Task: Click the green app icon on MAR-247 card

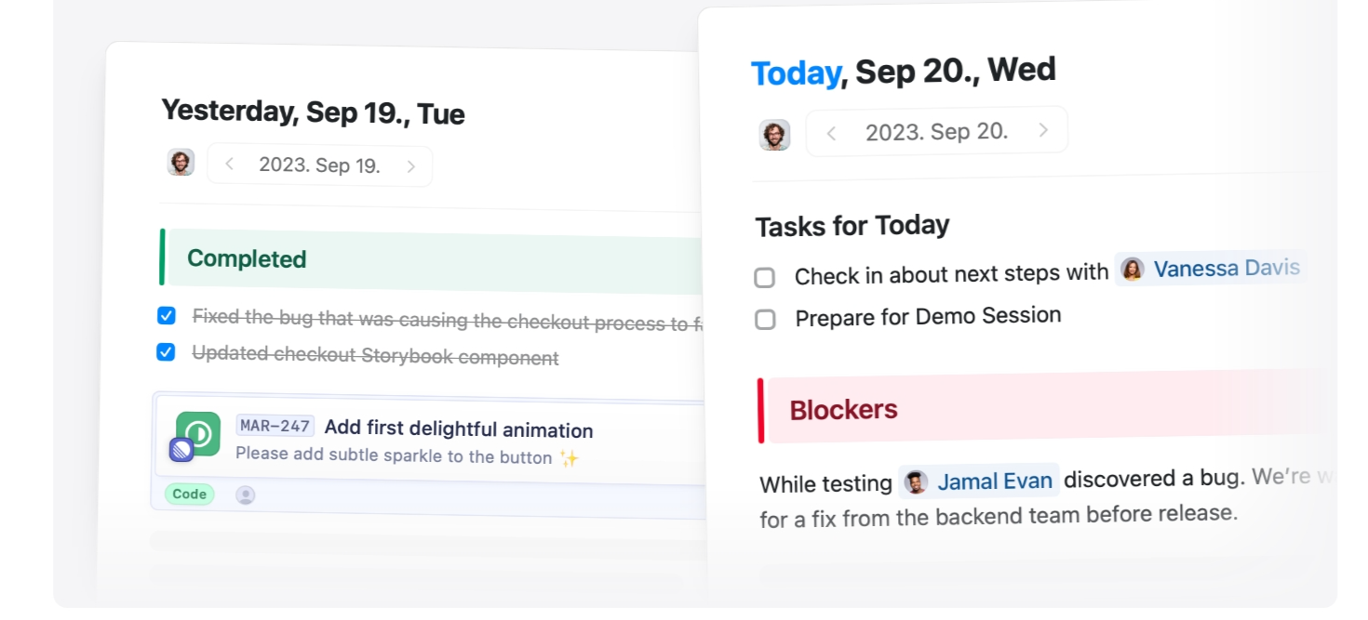Action: pyautogui.click(x=200, y=433)
